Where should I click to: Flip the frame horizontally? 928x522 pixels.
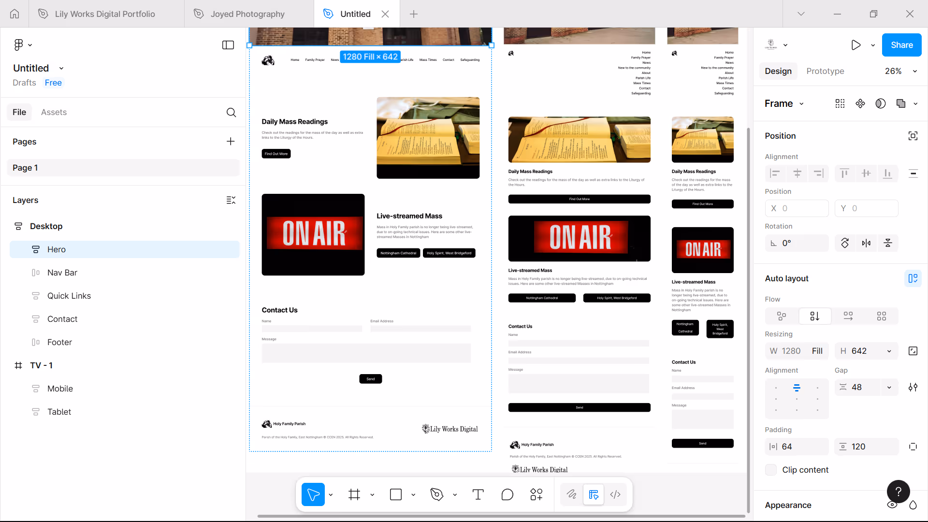(x=866, y=243)
